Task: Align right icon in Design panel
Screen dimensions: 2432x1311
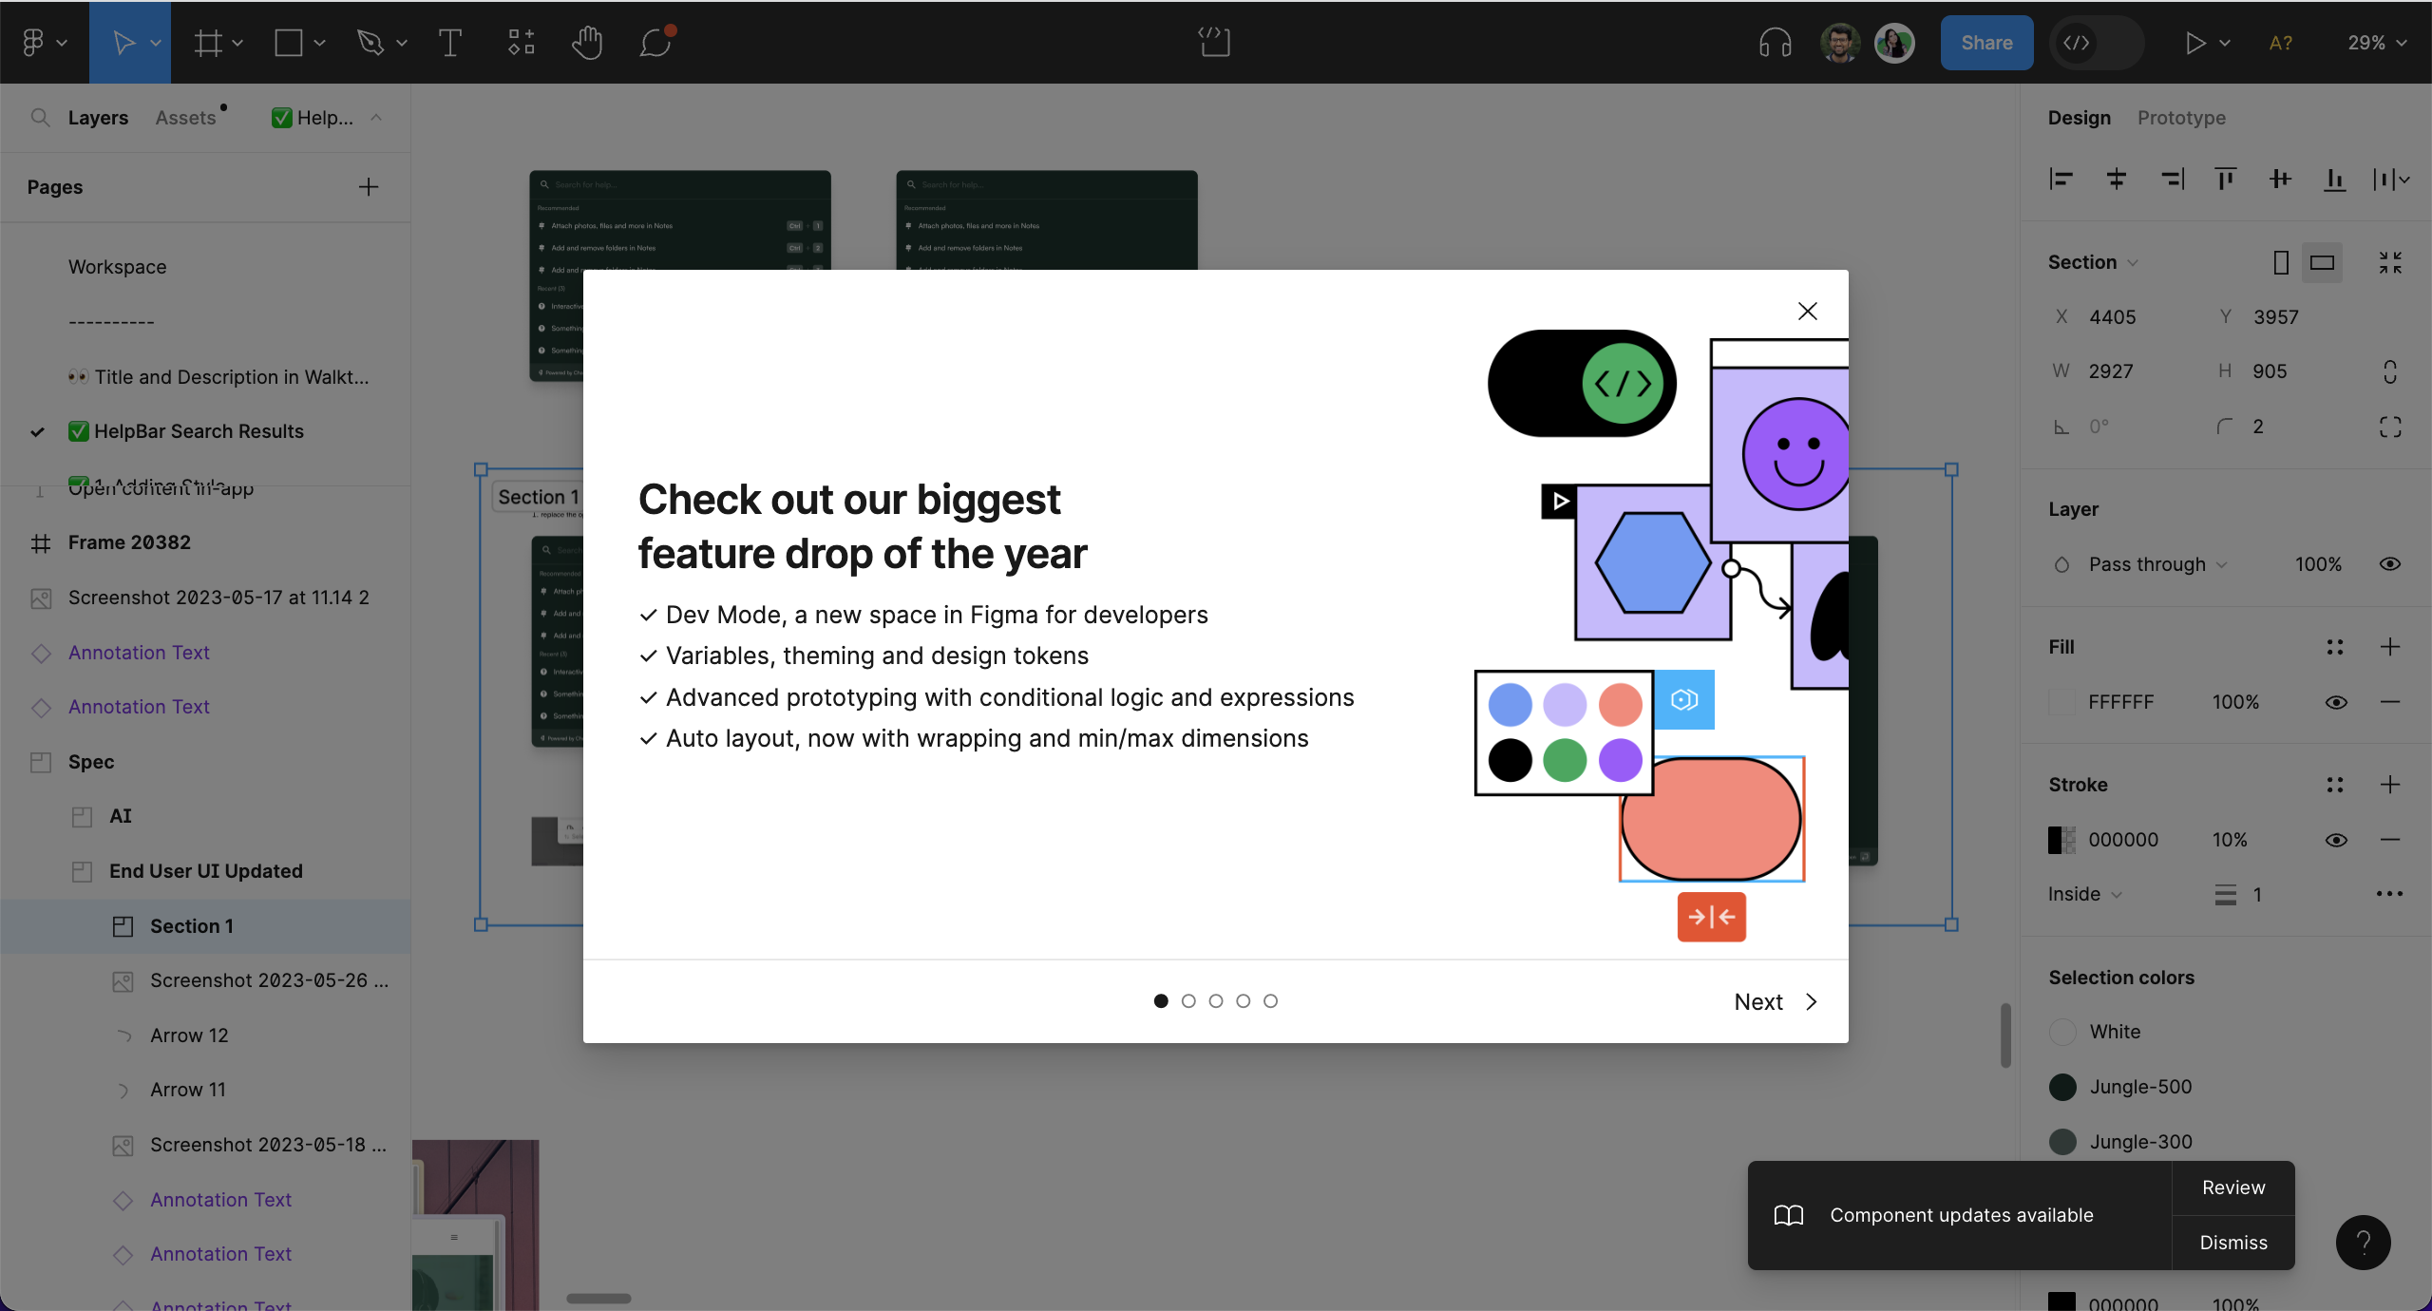Action: (x=2171, y=179)
